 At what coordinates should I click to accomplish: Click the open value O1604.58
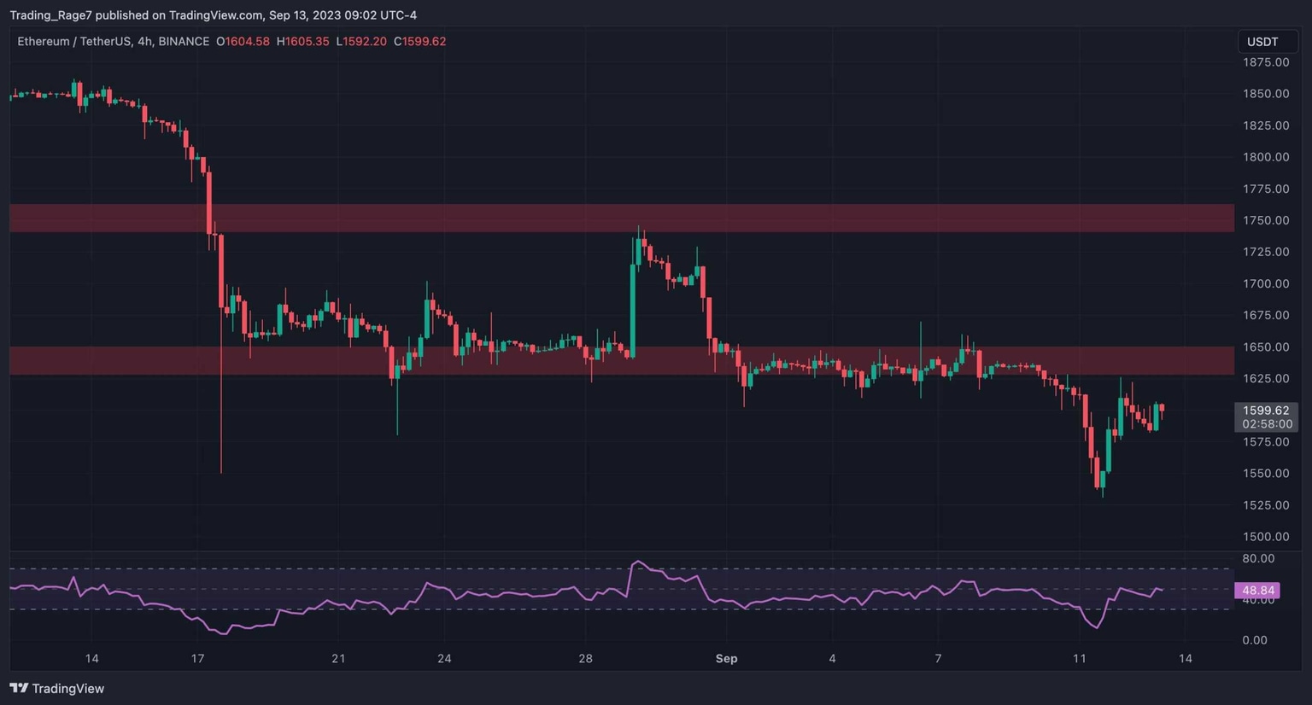[x=243, y=41]
